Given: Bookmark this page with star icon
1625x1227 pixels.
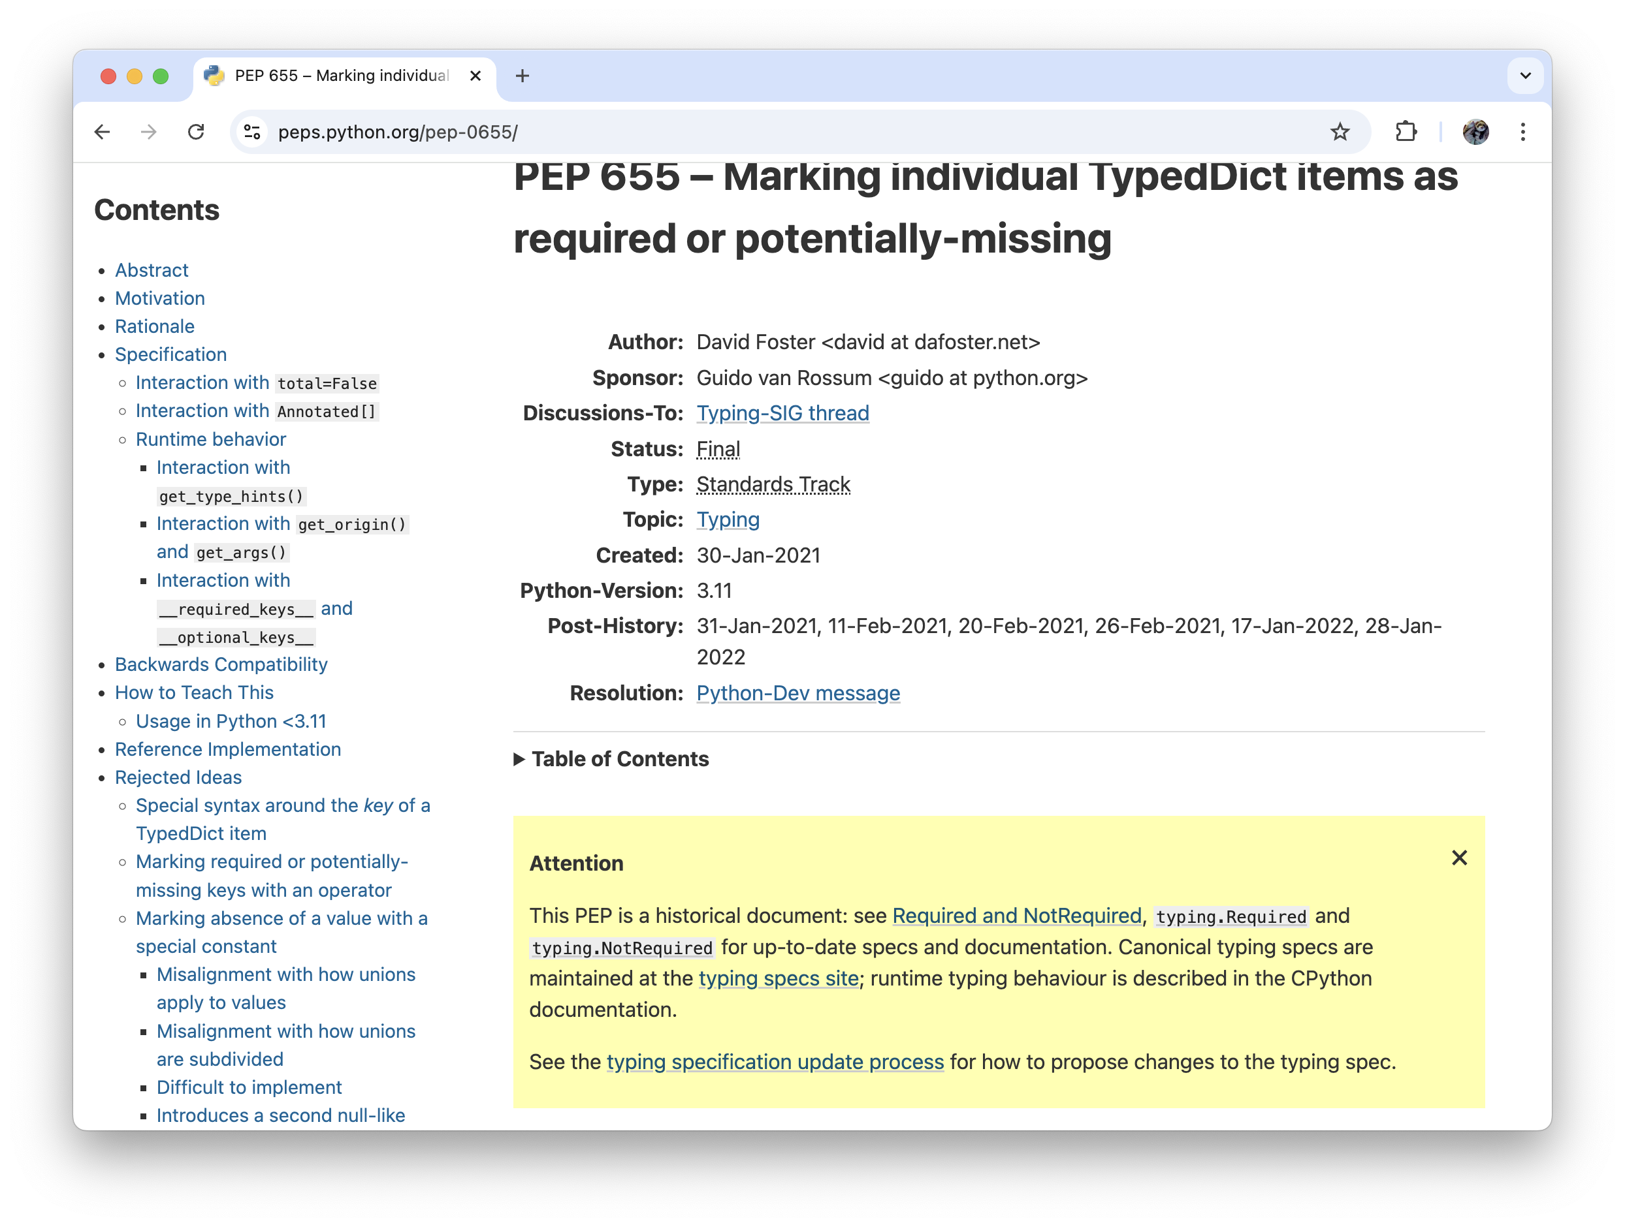Looking at the screenshot, I should coord(1339,132).
